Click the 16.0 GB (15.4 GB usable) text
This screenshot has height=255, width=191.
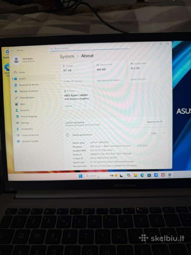101,150
